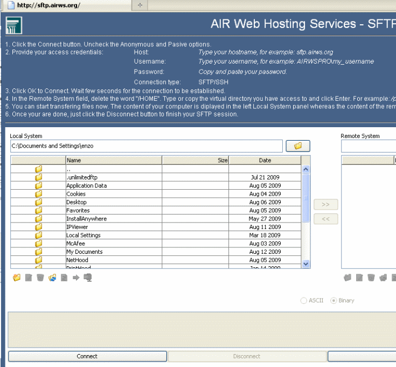The image size is (396, 367).
Task: Select Binary transfer mode
Action: click(x=334, y=300)
